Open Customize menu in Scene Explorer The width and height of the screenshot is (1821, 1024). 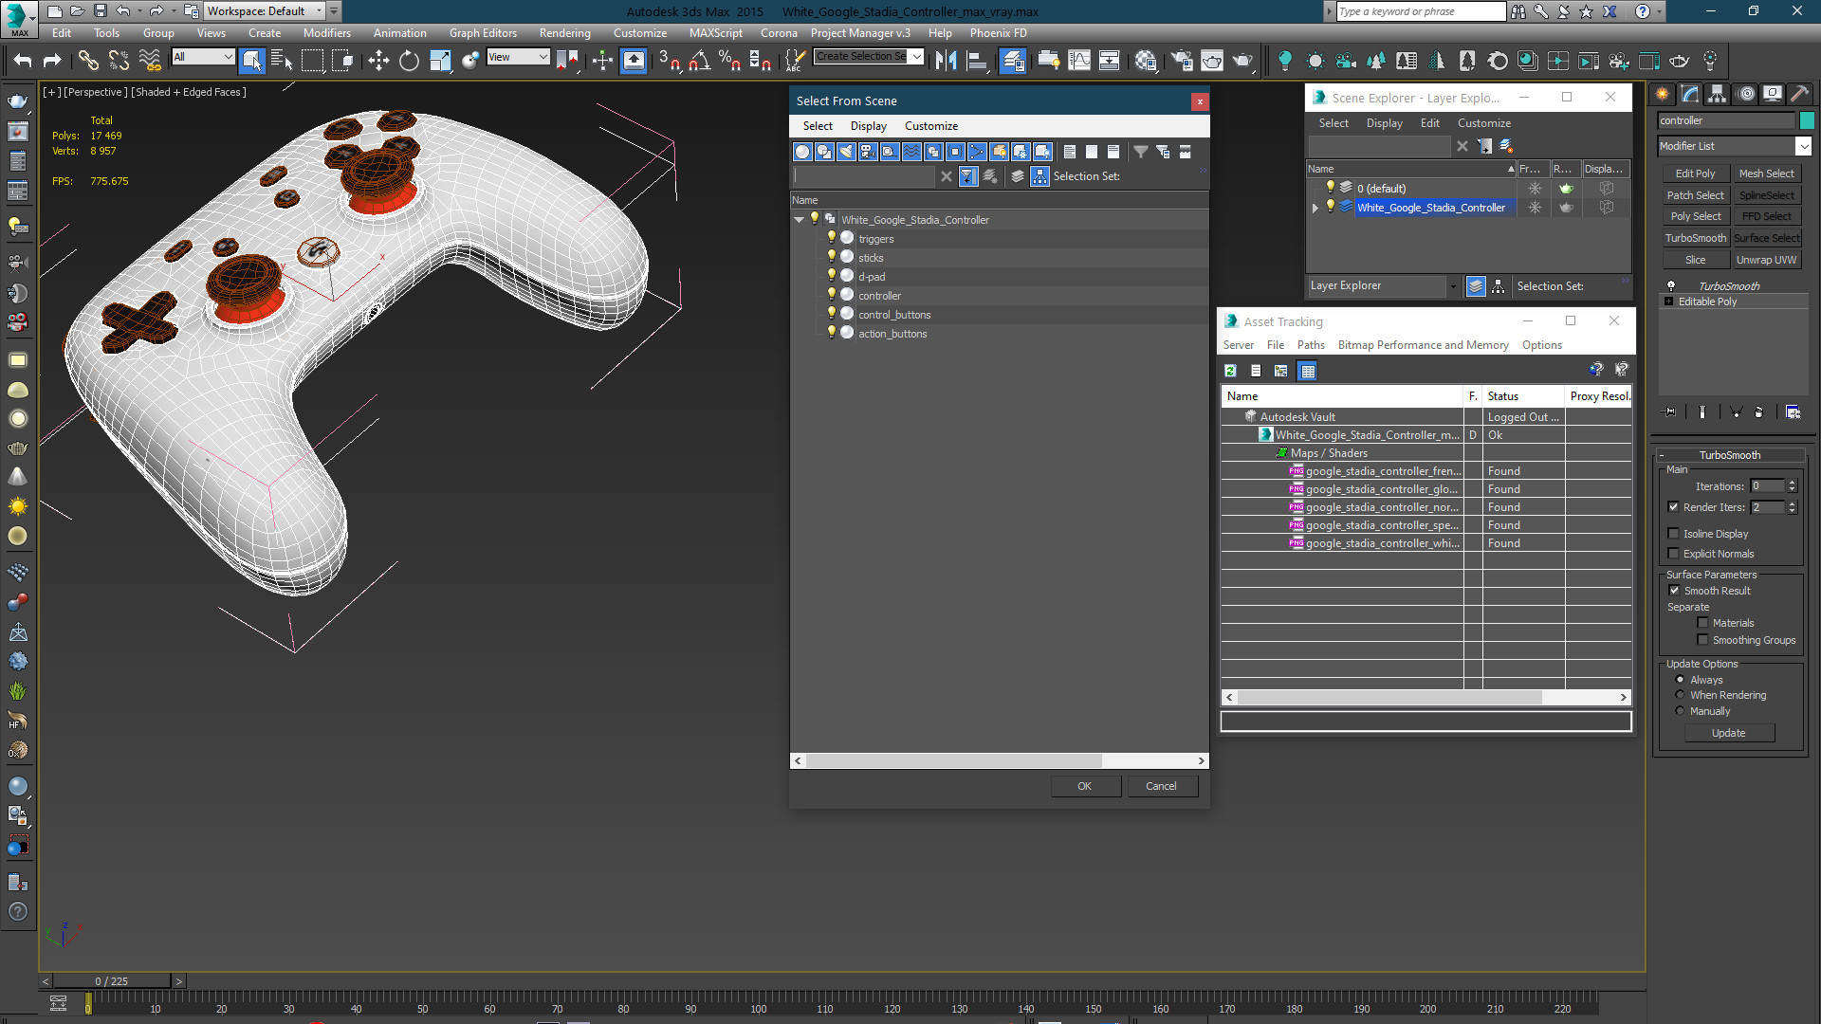pos(1483,123)
